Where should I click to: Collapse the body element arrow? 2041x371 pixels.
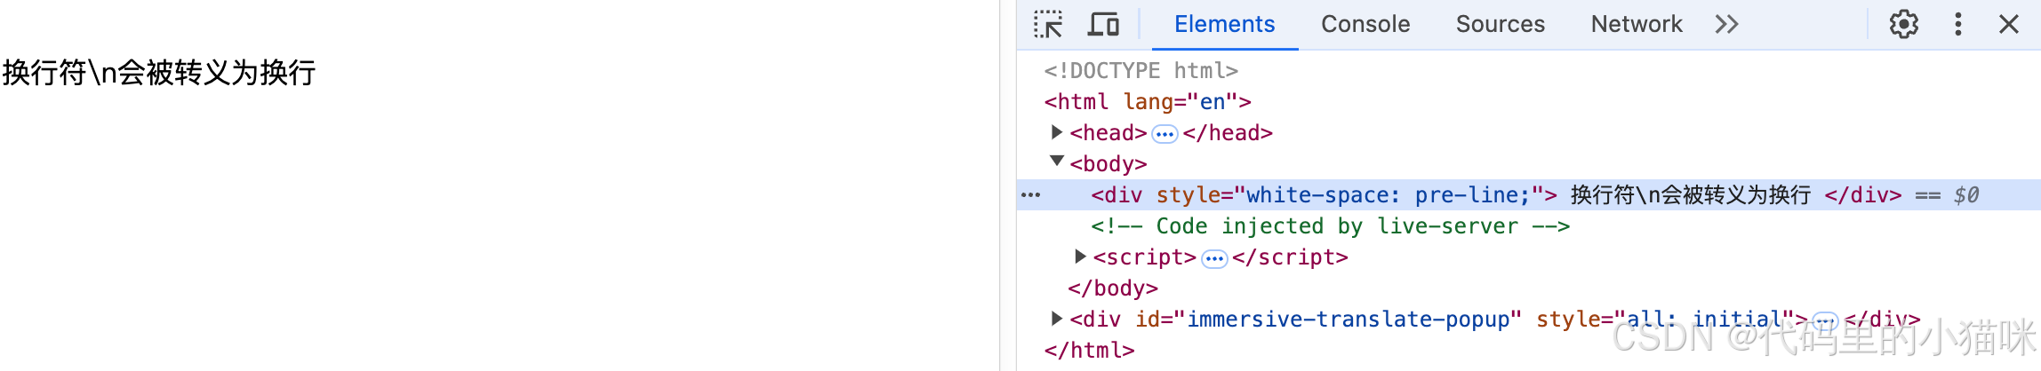coord(1056,162)
